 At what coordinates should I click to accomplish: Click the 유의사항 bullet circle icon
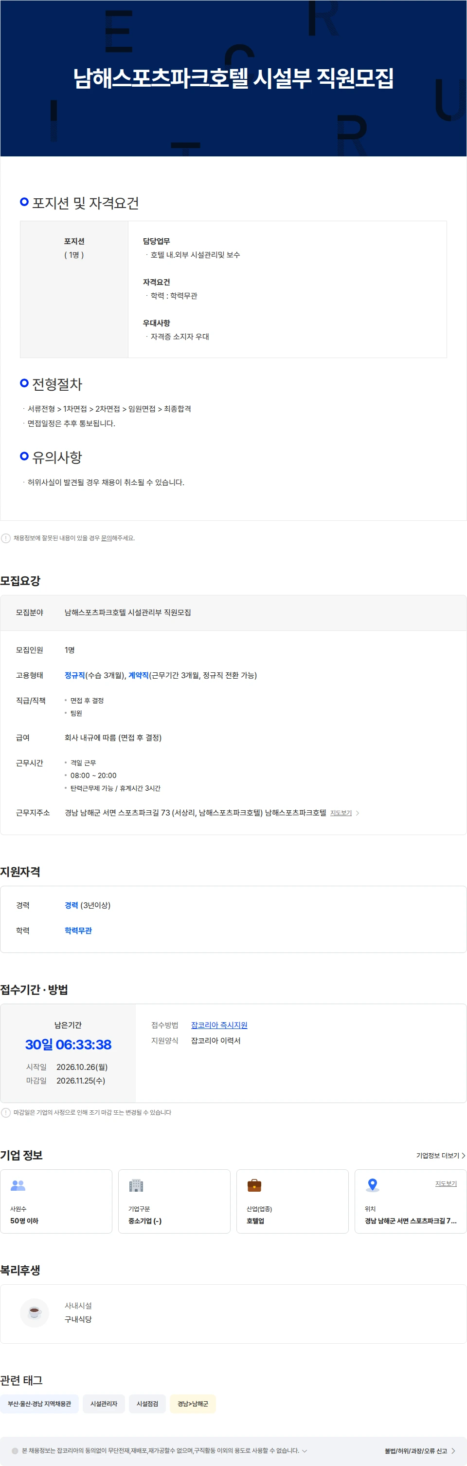24,456
